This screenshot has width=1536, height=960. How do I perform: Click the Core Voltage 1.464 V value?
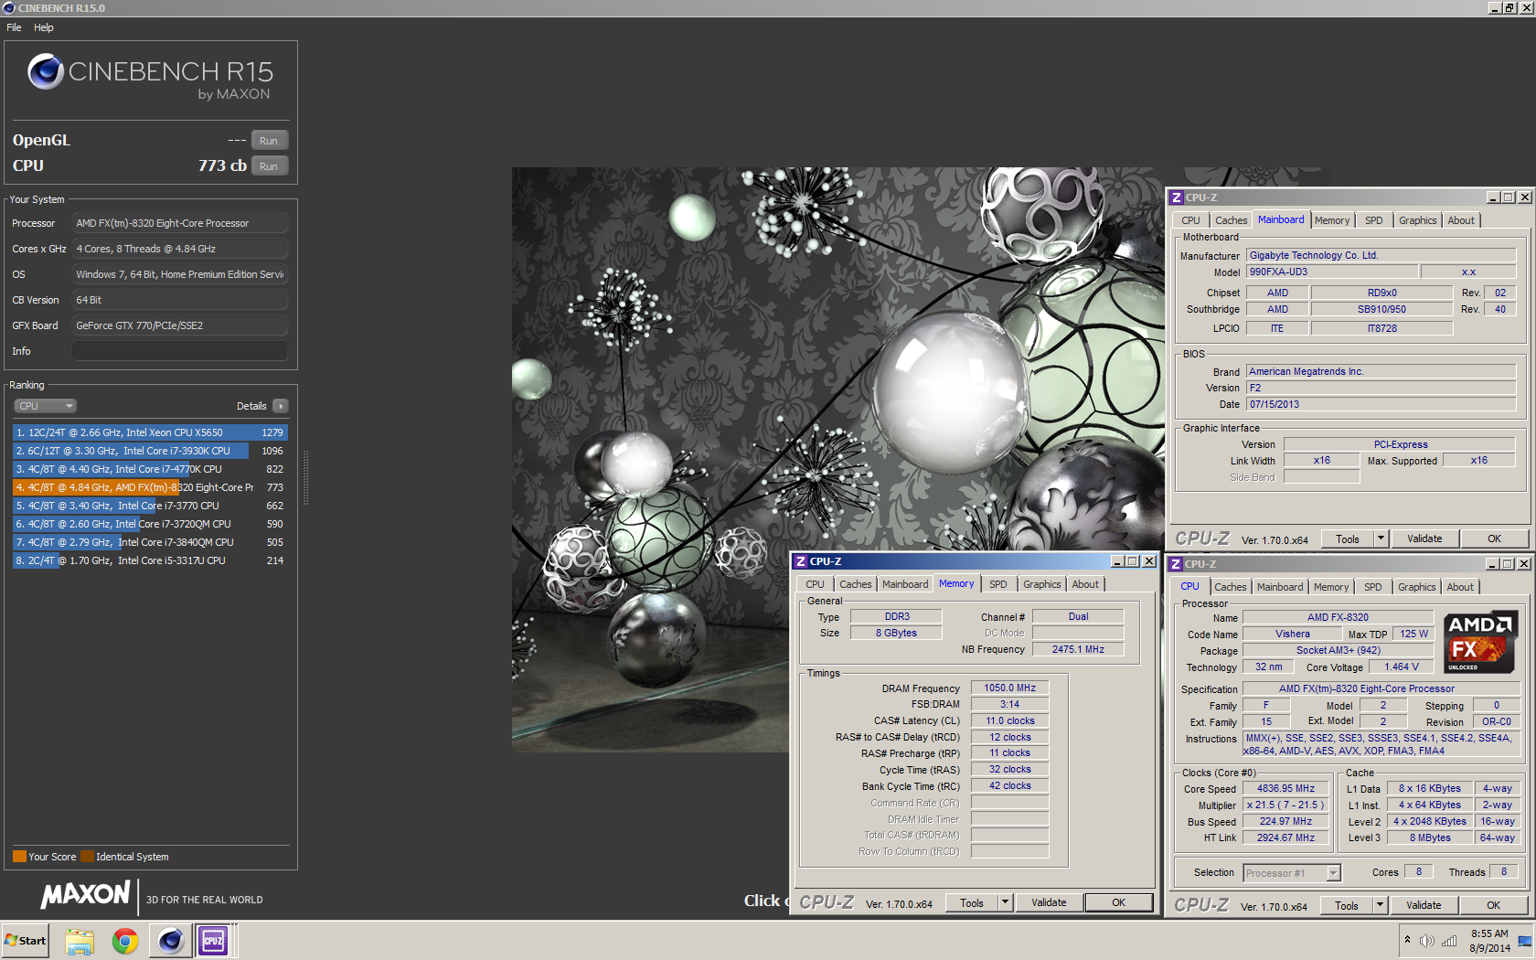[1401, 667]
